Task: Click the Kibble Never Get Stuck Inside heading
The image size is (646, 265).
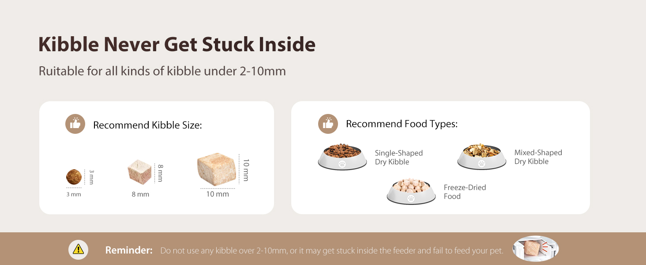Action: pos(177,45)
